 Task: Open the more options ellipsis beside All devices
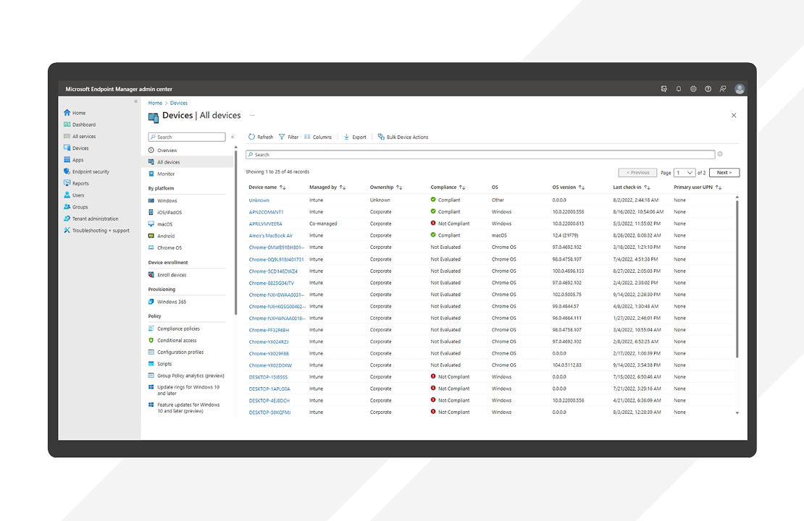click(252, 115)
